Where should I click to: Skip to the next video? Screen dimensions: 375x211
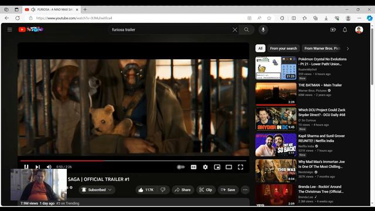tap(37, 166)
